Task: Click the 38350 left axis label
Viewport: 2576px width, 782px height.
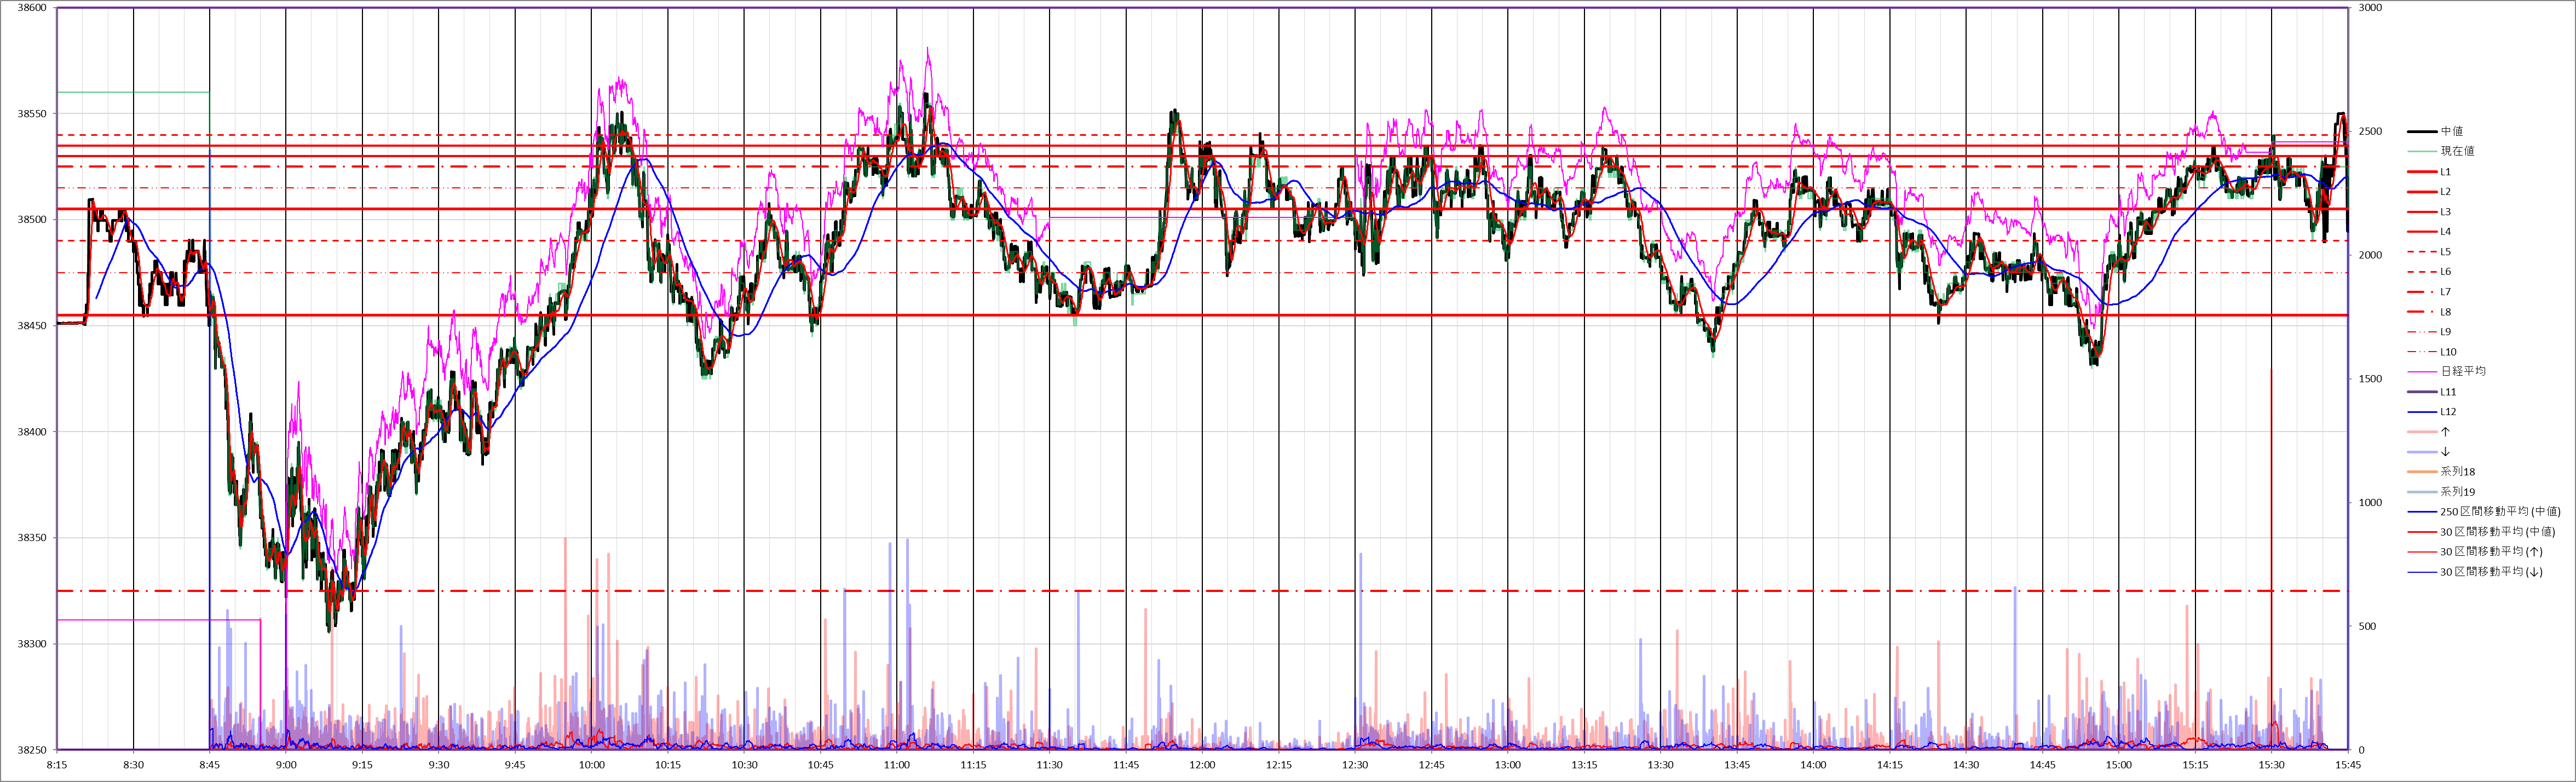Action: (32, 538)
